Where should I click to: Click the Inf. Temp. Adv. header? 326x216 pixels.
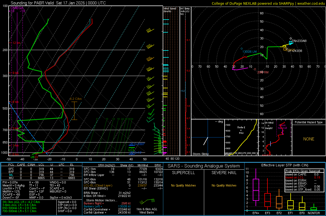coord(185,11)
